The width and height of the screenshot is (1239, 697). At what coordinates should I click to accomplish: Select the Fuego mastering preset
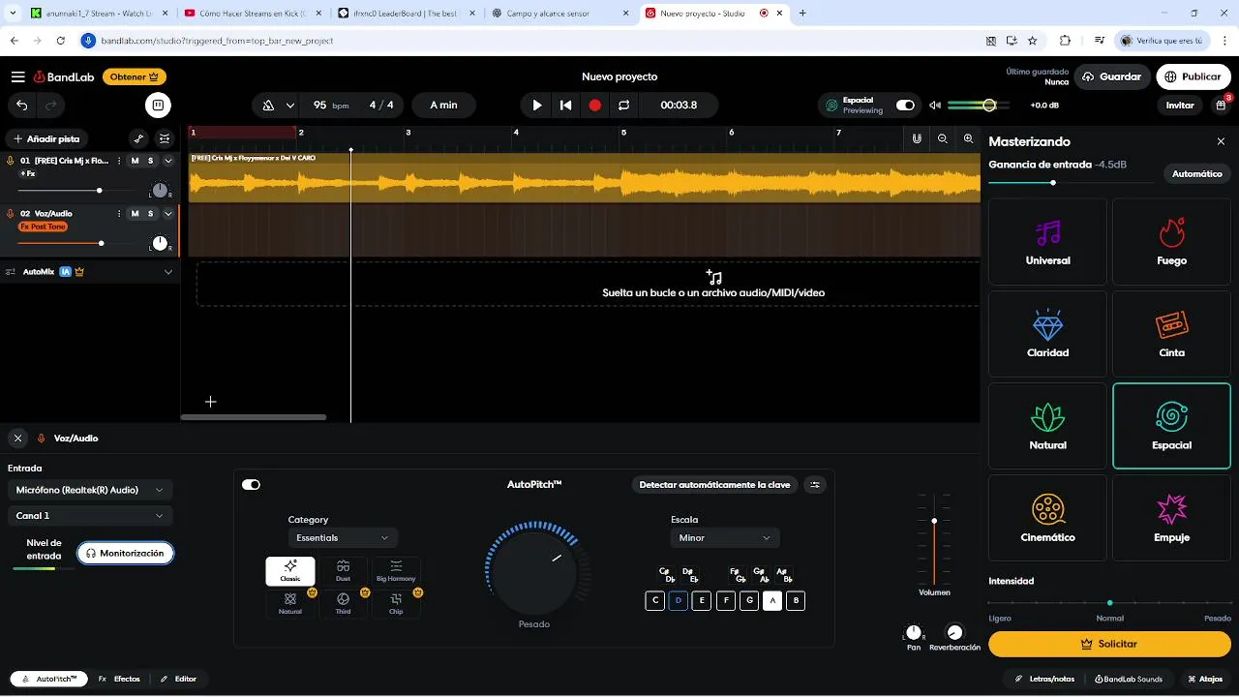pos(1171,242)
